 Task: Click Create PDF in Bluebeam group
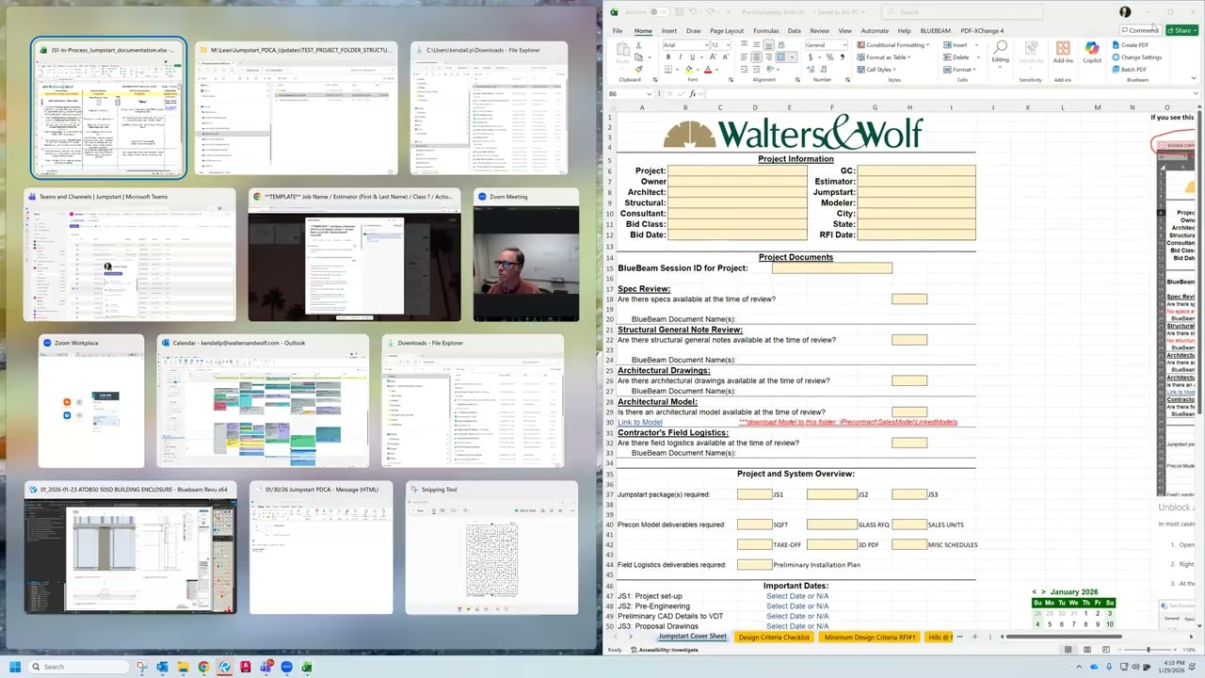click(1132, 45)
